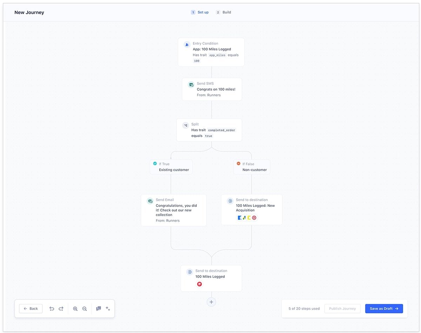Click the plus button below the journey
421x333 pixels.
click(211, 302)
